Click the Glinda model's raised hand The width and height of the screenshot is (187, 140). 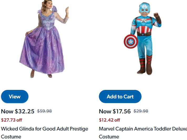pyautogui.click(x=67, y=11)
